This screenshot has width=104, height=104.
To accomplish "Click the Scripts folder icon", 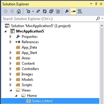I will 18,85.
